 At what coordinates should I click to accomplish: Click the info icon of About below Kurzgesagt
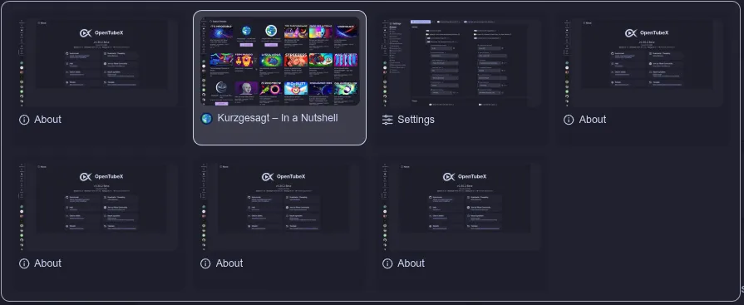click(205, 263)
